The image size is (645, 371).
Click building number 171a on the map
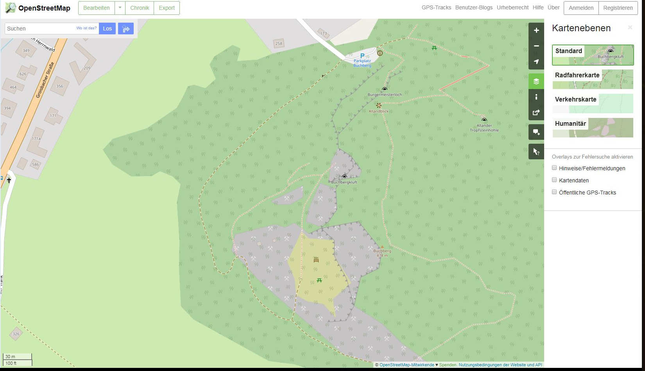(36, 139)
